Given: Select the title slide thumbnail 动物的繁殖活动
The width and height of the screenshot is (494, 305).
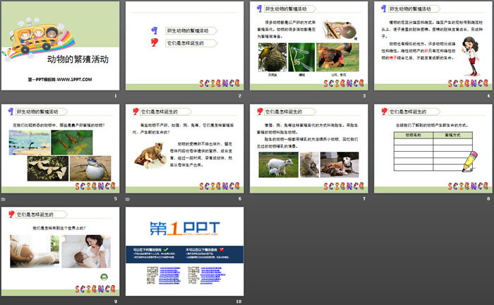Looking at the screenshot, I should pos(60,46).
